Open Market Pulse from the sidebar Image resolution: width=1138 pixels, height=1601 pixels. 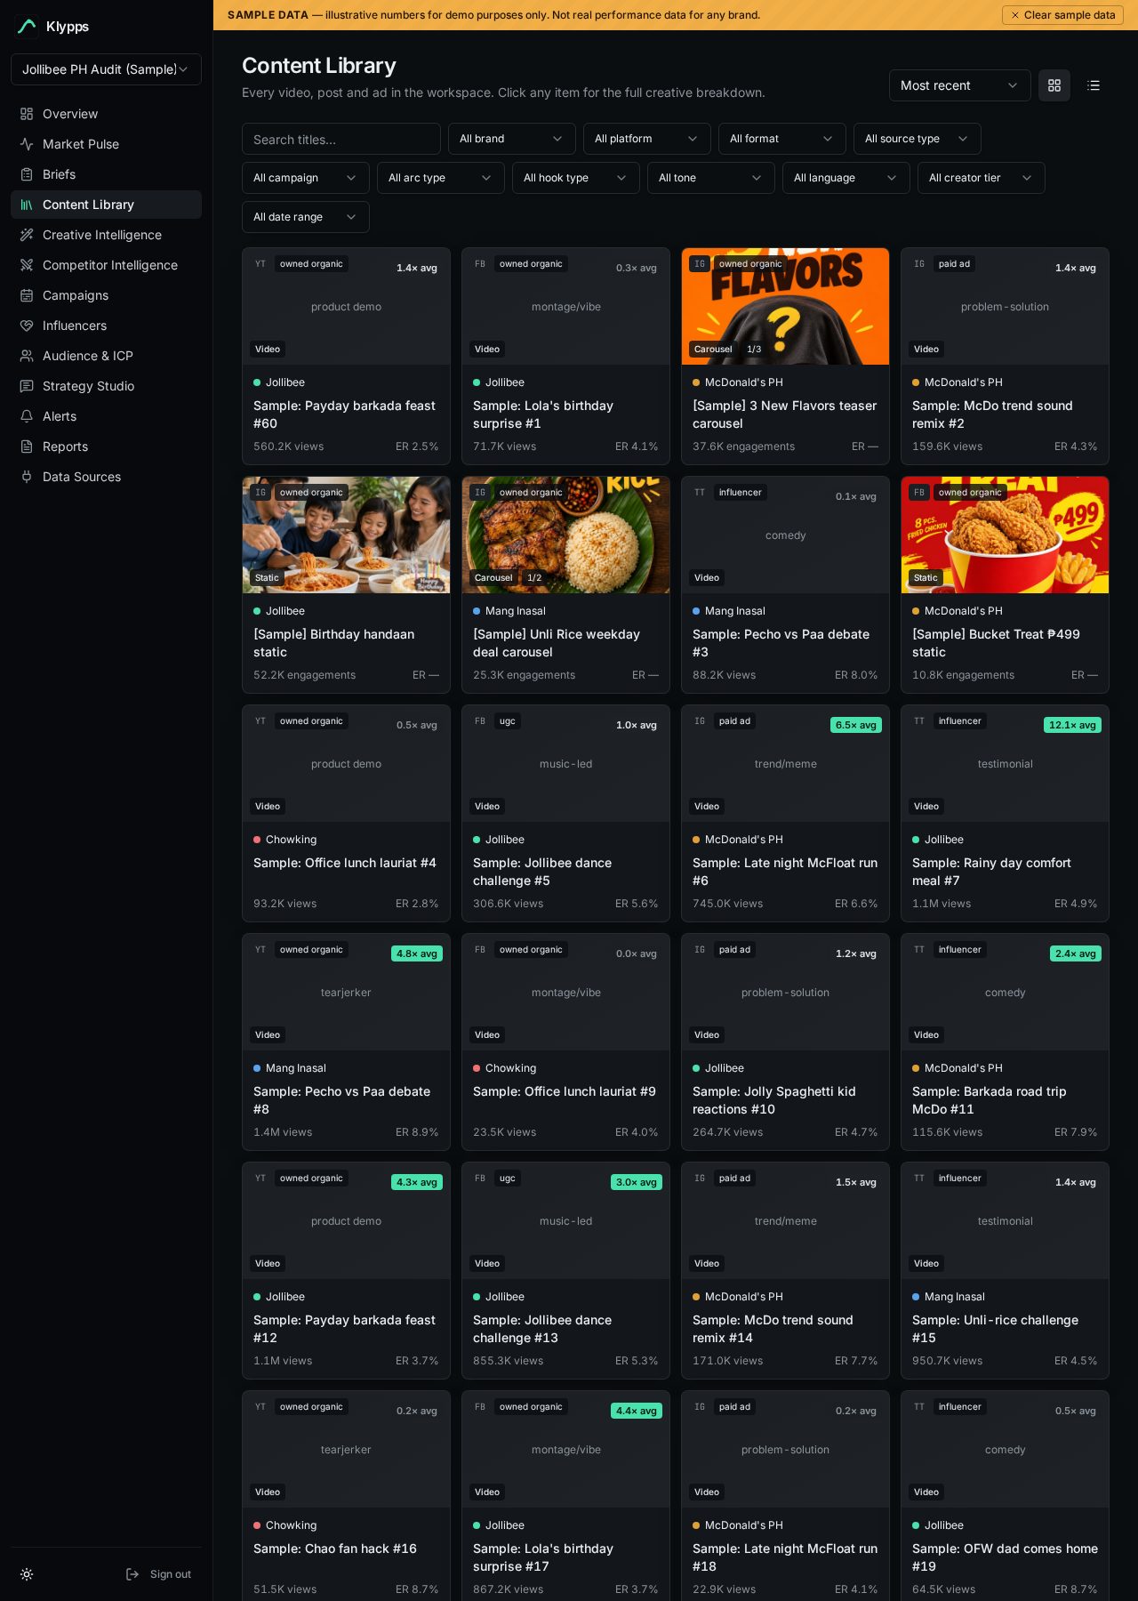pos(106,144)
